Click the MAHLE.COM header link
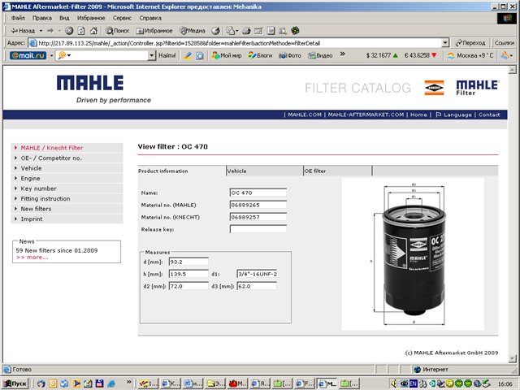The image size is (520, 390). point(305,115)
